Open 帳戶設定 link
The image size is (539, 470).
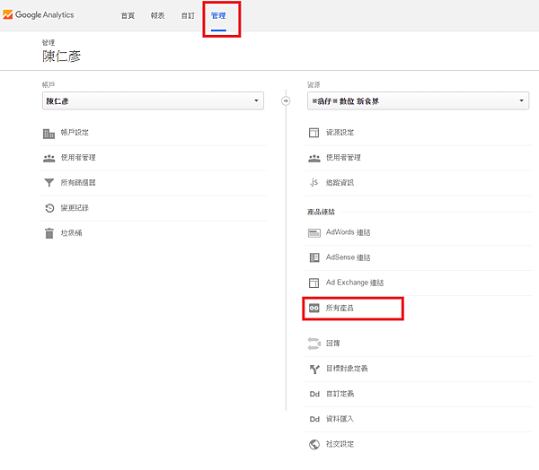(x=75, y=133)
